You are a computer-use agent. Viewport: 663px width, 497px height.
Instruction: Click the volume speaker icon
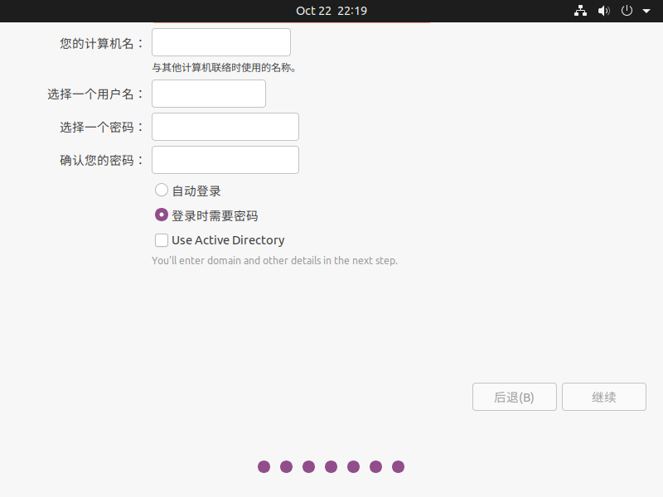pyautogui.click(x=603, y=11)
